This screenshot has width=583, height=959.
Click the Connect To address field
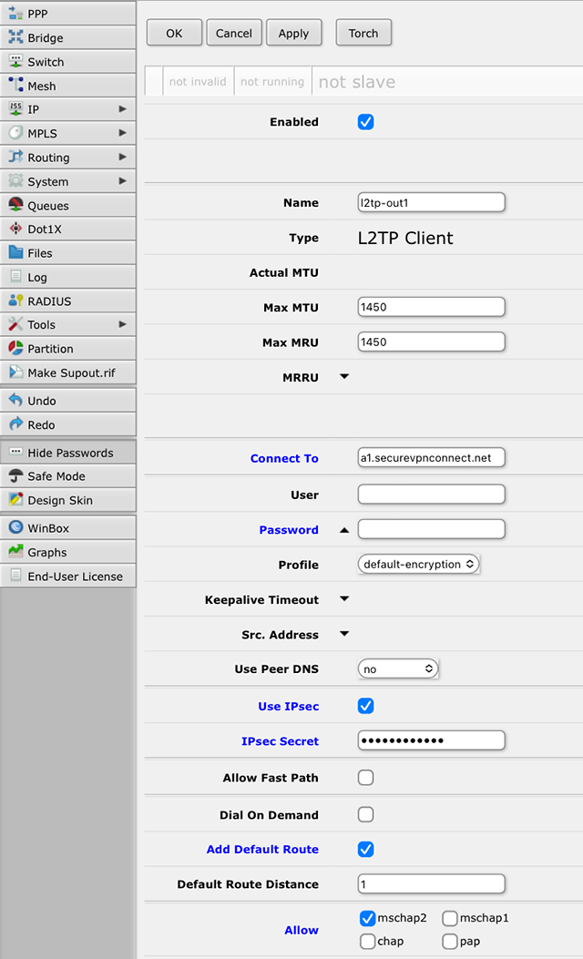(x=431, y=457)
